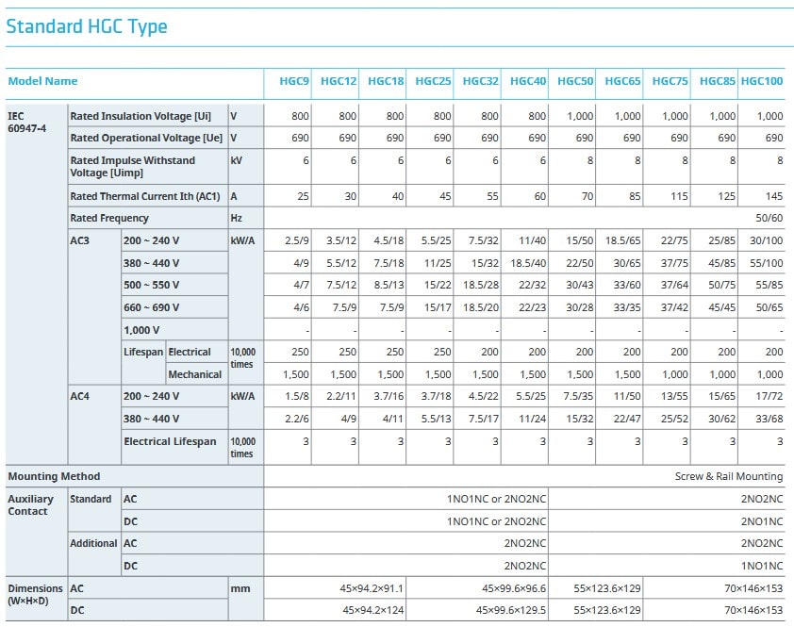
Task: Click the 45×94.2×91.1 dimension cell
Action: (372, 588)
